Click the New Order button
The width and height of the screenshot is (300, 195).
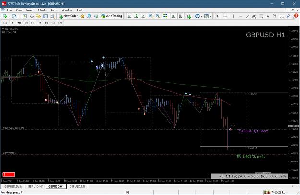pyautogui.click(x=68, y=16)
